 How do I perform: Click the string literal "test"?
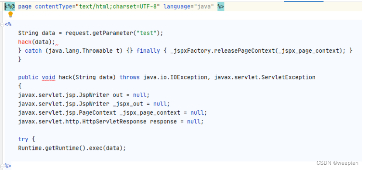(146, 33)
